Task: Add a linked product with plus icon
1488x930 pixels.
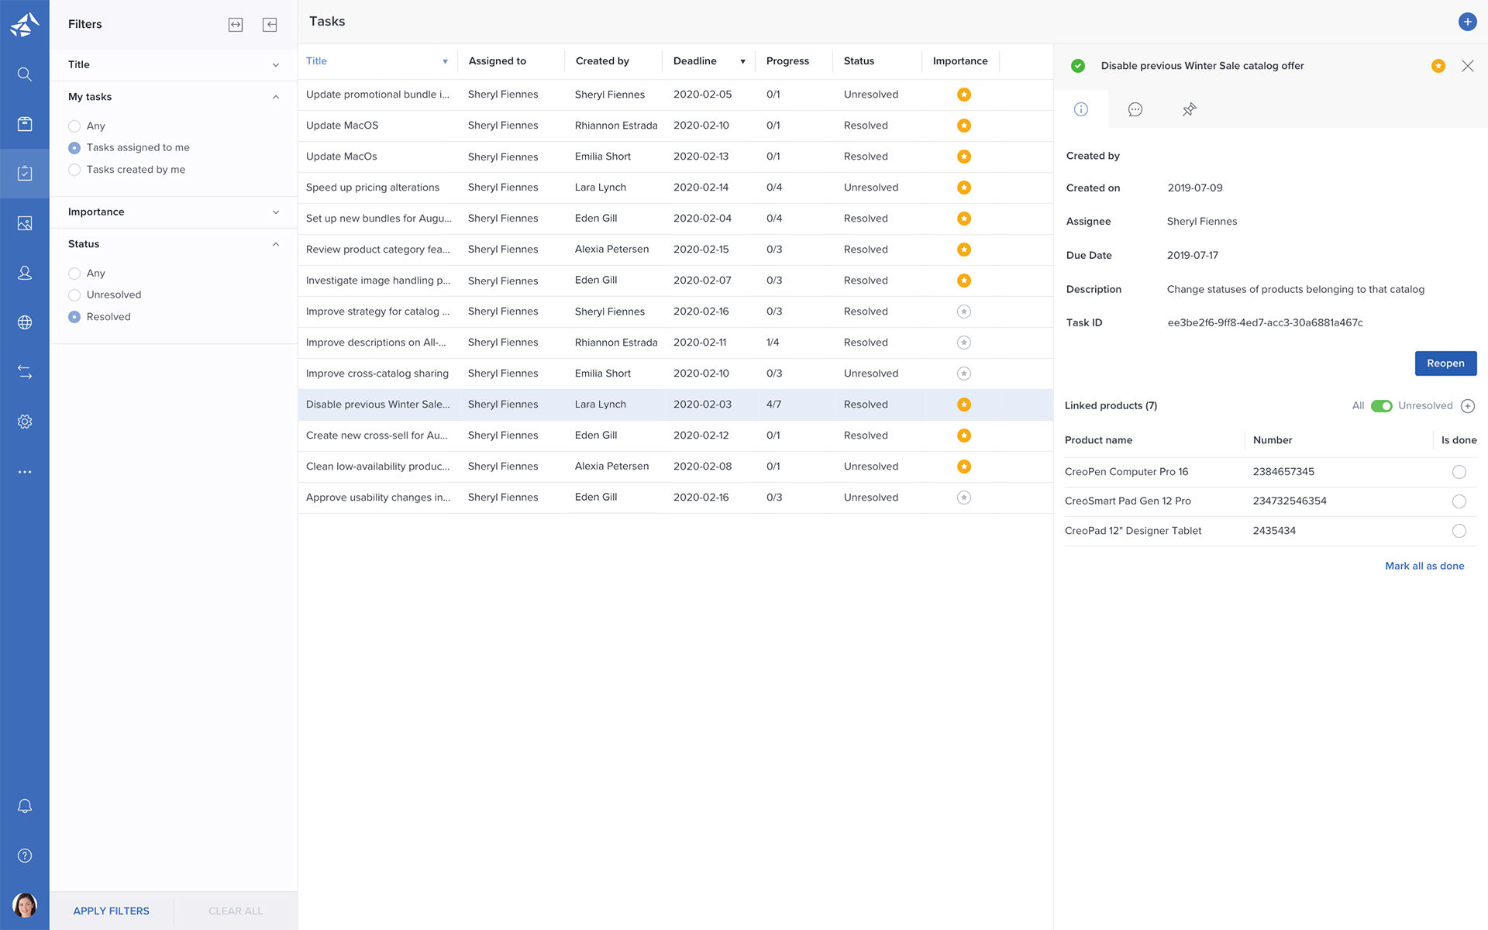Action: 1468,406
